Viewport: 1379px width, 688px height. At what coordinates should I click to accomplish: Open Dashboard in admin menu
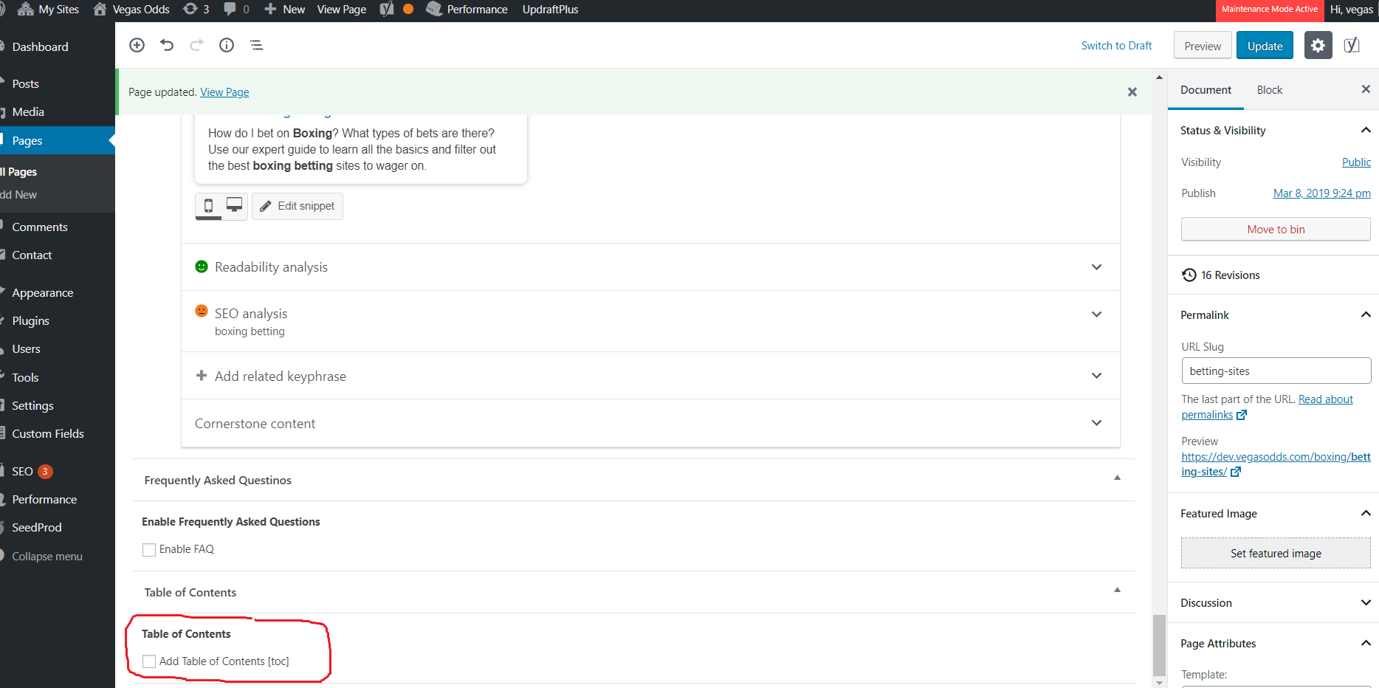coord(40,47)
